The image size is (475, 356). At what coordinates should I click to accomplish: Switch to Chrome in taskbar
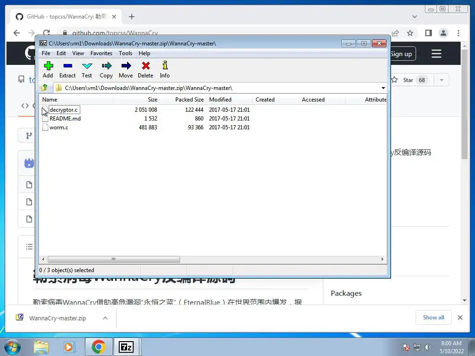(x=98, y=347)
